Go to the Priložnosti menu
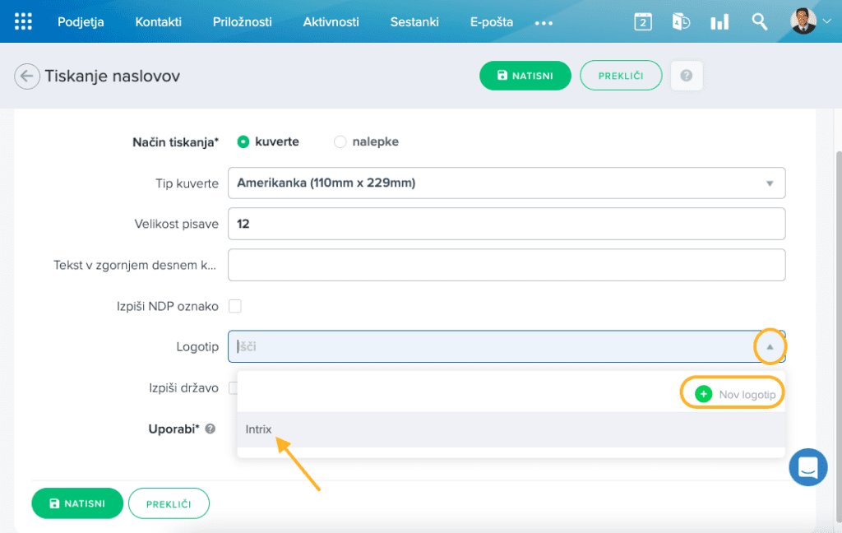Viewport: 842px width, 533px height. [x=242, y=22]
